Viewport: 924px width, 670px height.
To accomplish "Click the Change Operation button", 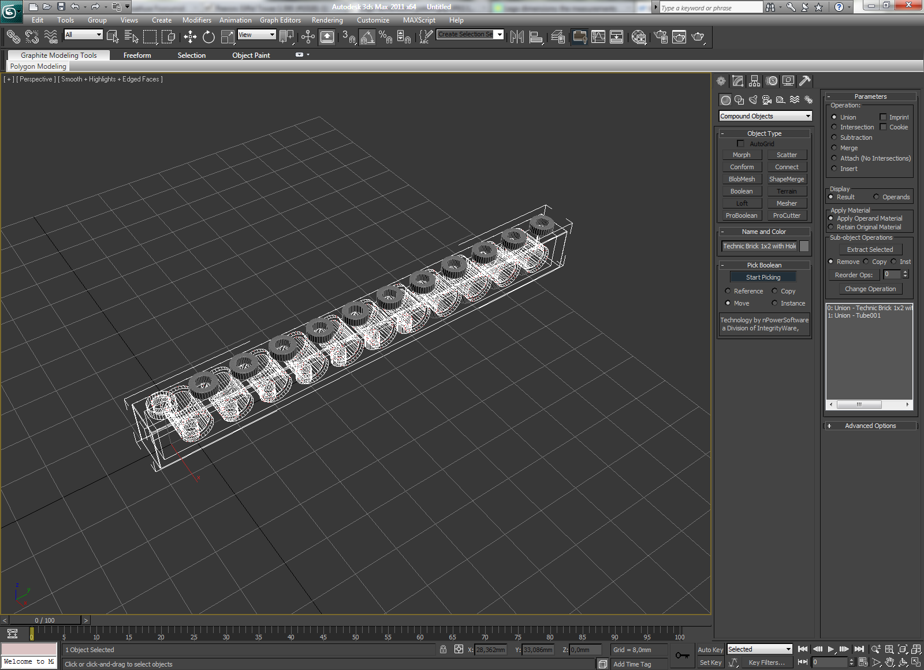I will 870,289.
